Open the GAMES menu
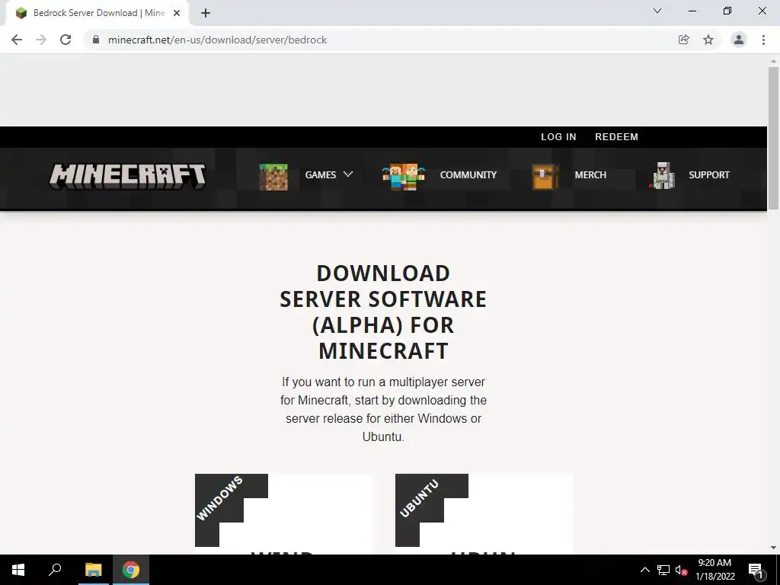The image size is (780, 585). [x=321, y=175]
